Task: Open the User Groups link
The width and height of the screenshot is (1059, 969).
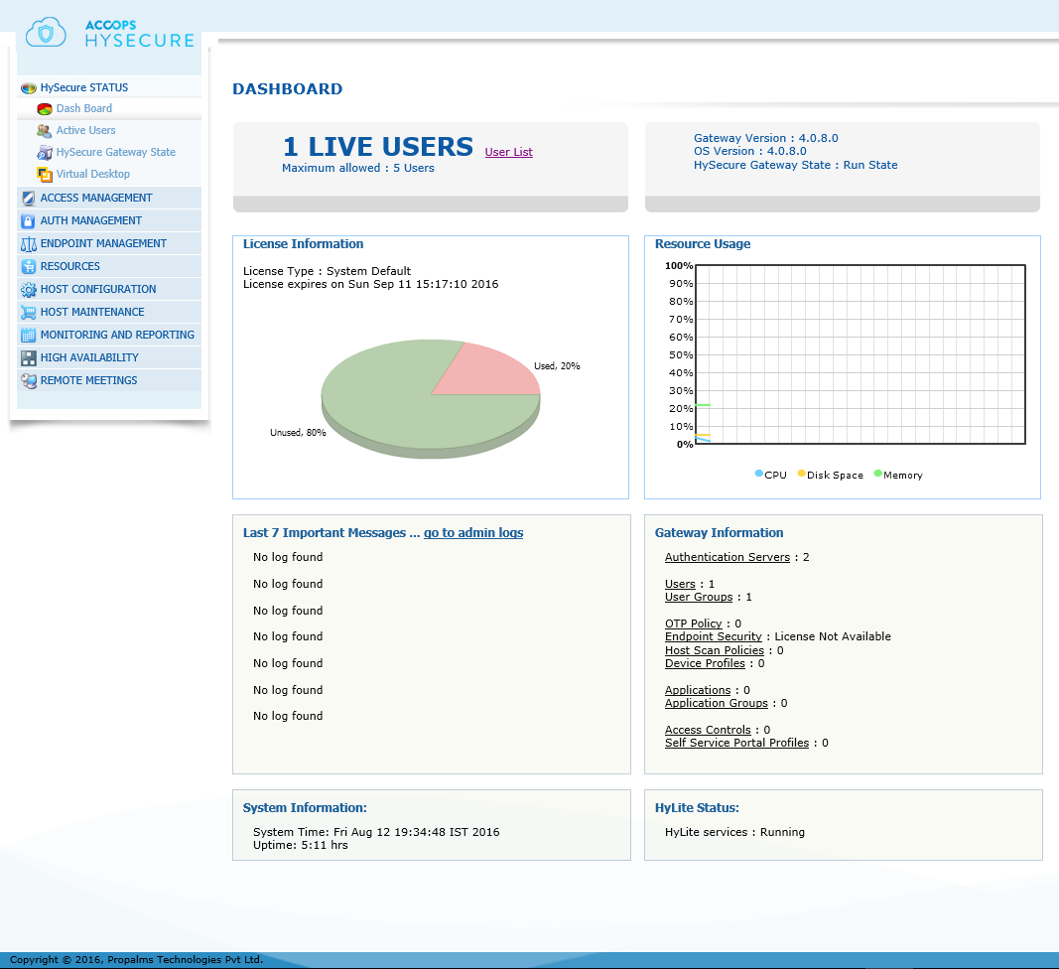Action: click(699, 598)
